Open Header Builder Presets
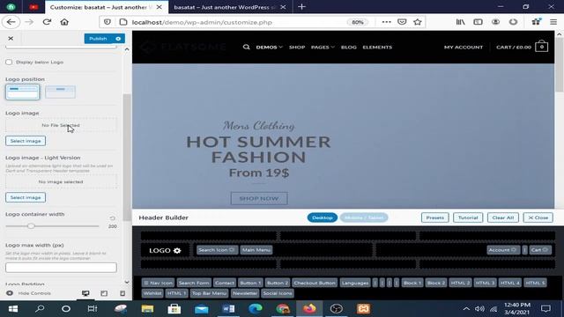This screenshot has width=564, height=317. [x=434, y=217]
